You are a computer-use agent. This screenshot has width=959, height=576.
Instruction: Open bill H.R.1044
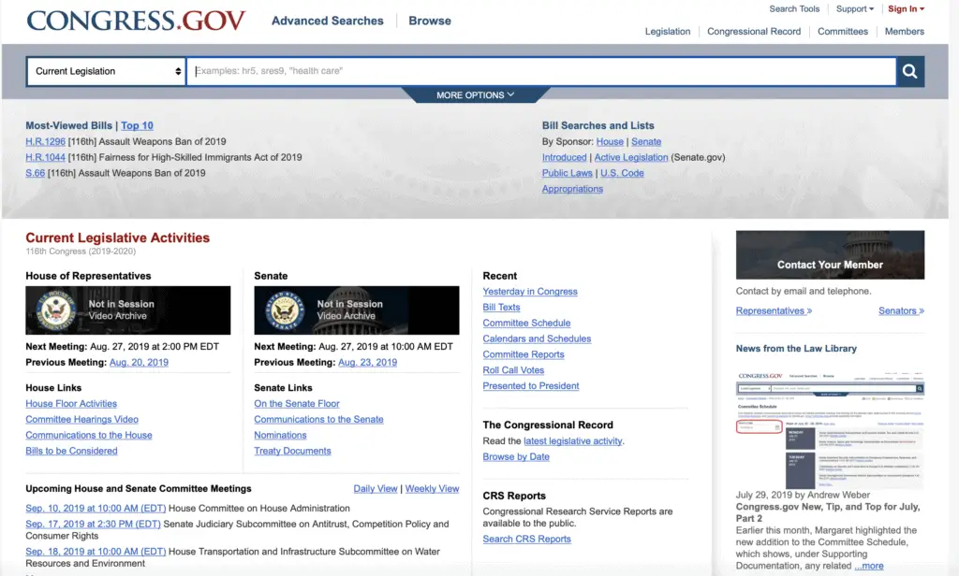pyautogui.click(x=45, y=158)
